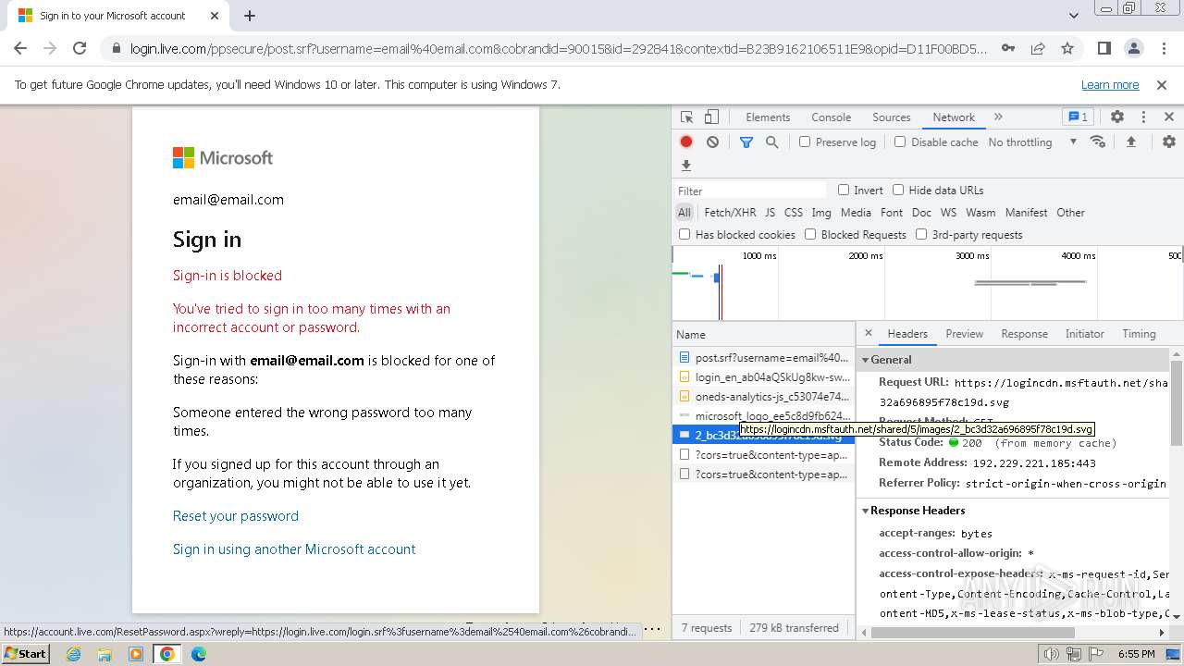The width and height of the screenshot is (1184, 666).
Task: Open Chrome main menu dots
Action: pos(1163,49)
